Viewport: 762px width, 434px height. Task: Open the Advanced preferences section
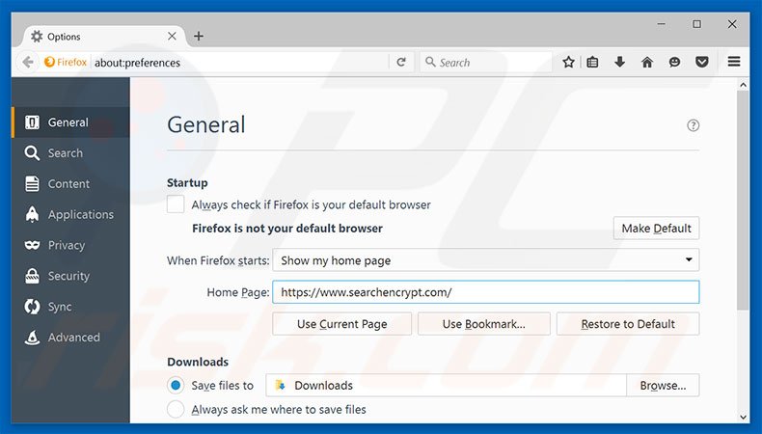pos(71,338)
